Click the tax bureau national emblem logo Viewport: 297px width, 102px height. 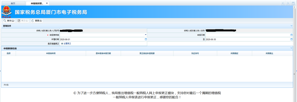tap(6, 12)
